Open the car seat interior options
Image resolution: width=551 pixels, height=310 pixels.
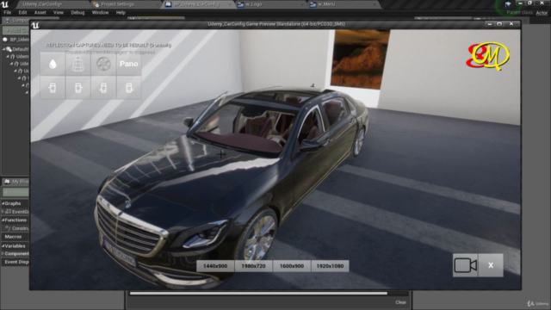(78, 64)
